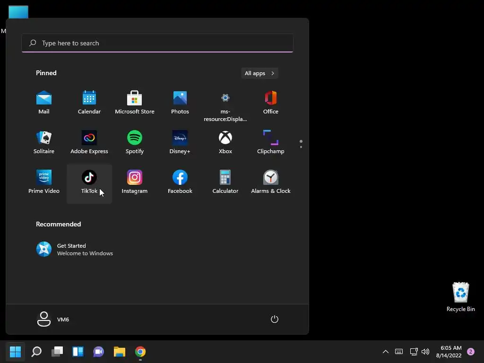The image size is (484, 363).
Task: Open the clock showing 6:05 AM
Action: 449,352
